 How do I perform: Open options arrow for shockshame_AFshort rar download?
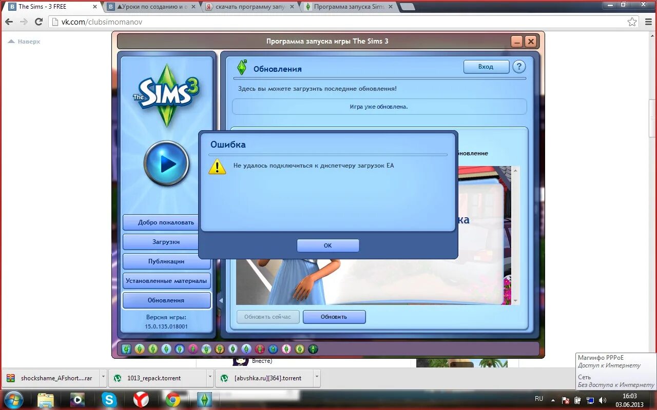[103, 378]
